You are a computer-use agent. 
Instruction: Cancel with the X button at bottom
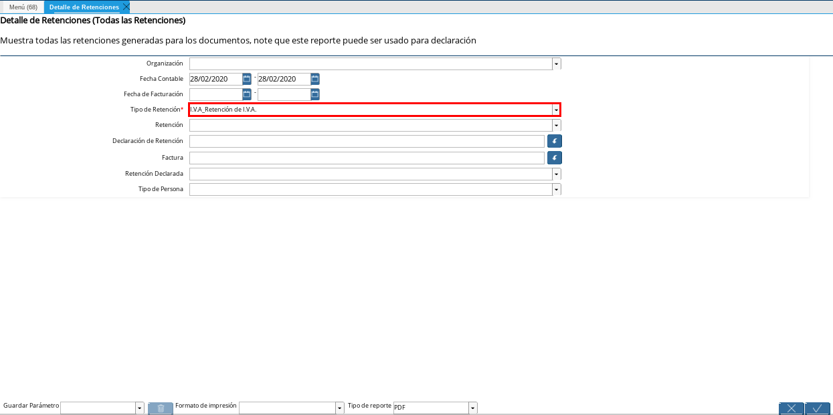click(x=792, y=408)
